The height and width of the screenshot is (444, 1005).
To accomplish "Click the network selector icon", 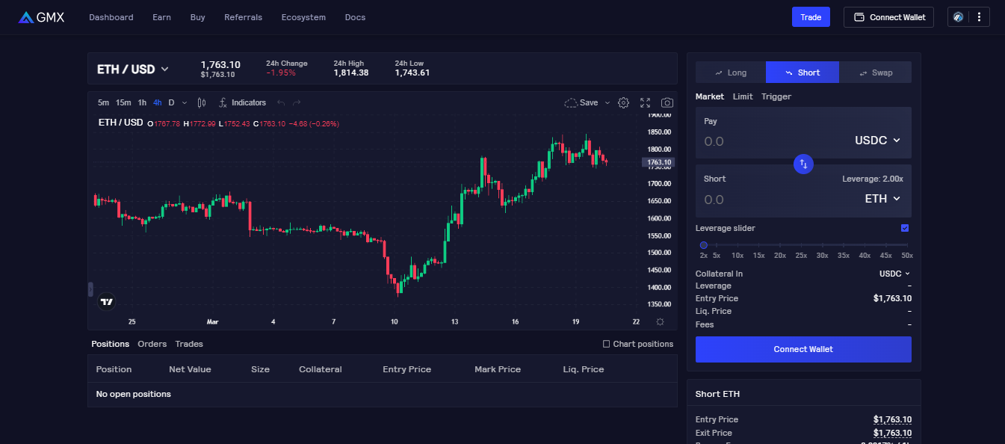I will pos(958,17).
